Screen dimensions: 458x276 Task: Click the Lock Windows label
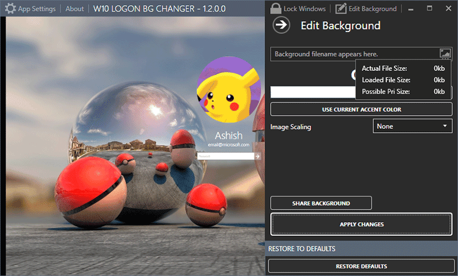[305, 9]
